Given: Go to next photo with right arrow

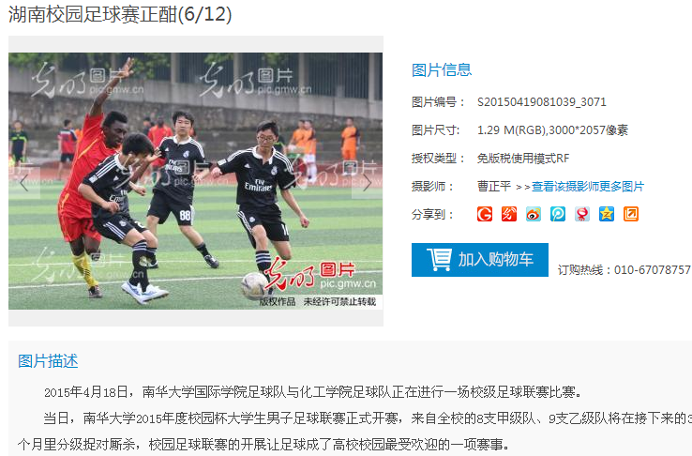Looking at the screenshot, I should [367, 183].
